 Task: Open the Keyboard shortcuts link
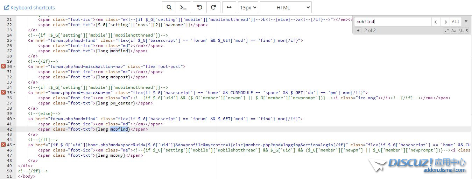29,7
